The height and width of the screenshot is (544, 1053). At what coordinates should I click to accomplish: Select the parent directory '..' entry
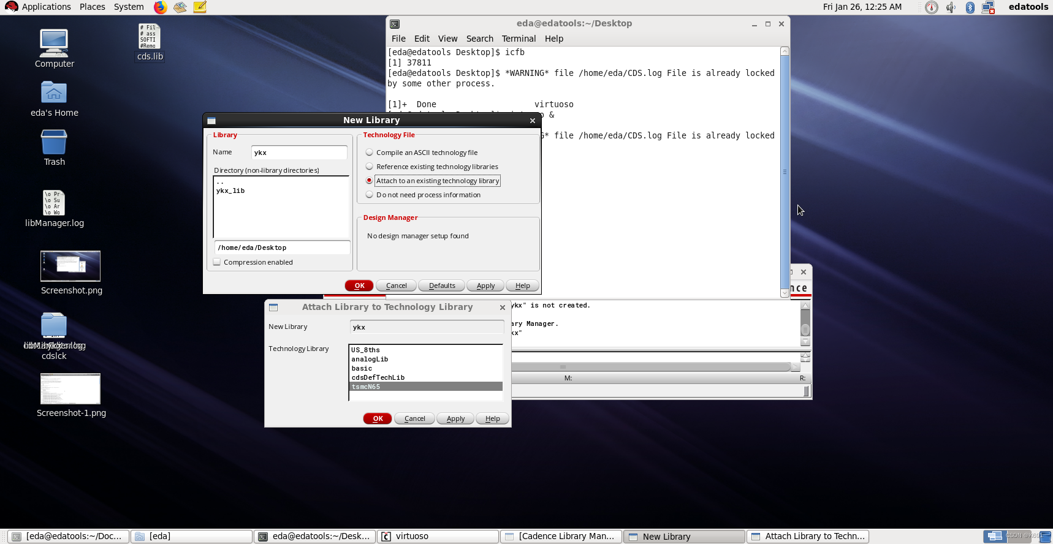pyautogui.click(x=281, y=182)
